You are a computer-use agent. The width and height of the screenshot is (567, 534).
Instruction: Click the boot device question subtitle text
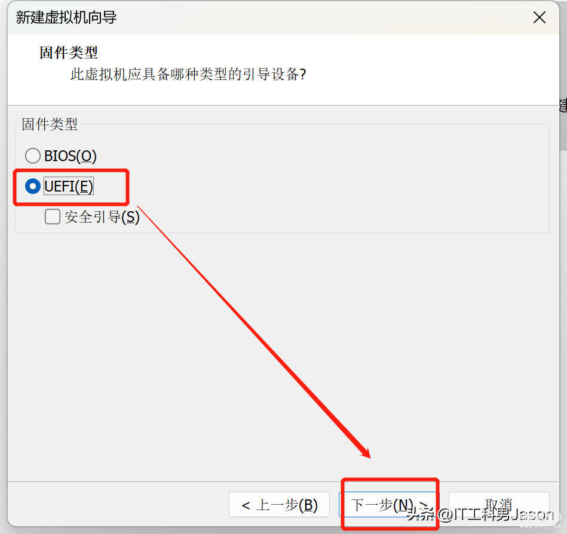click(x=188, y=75)
